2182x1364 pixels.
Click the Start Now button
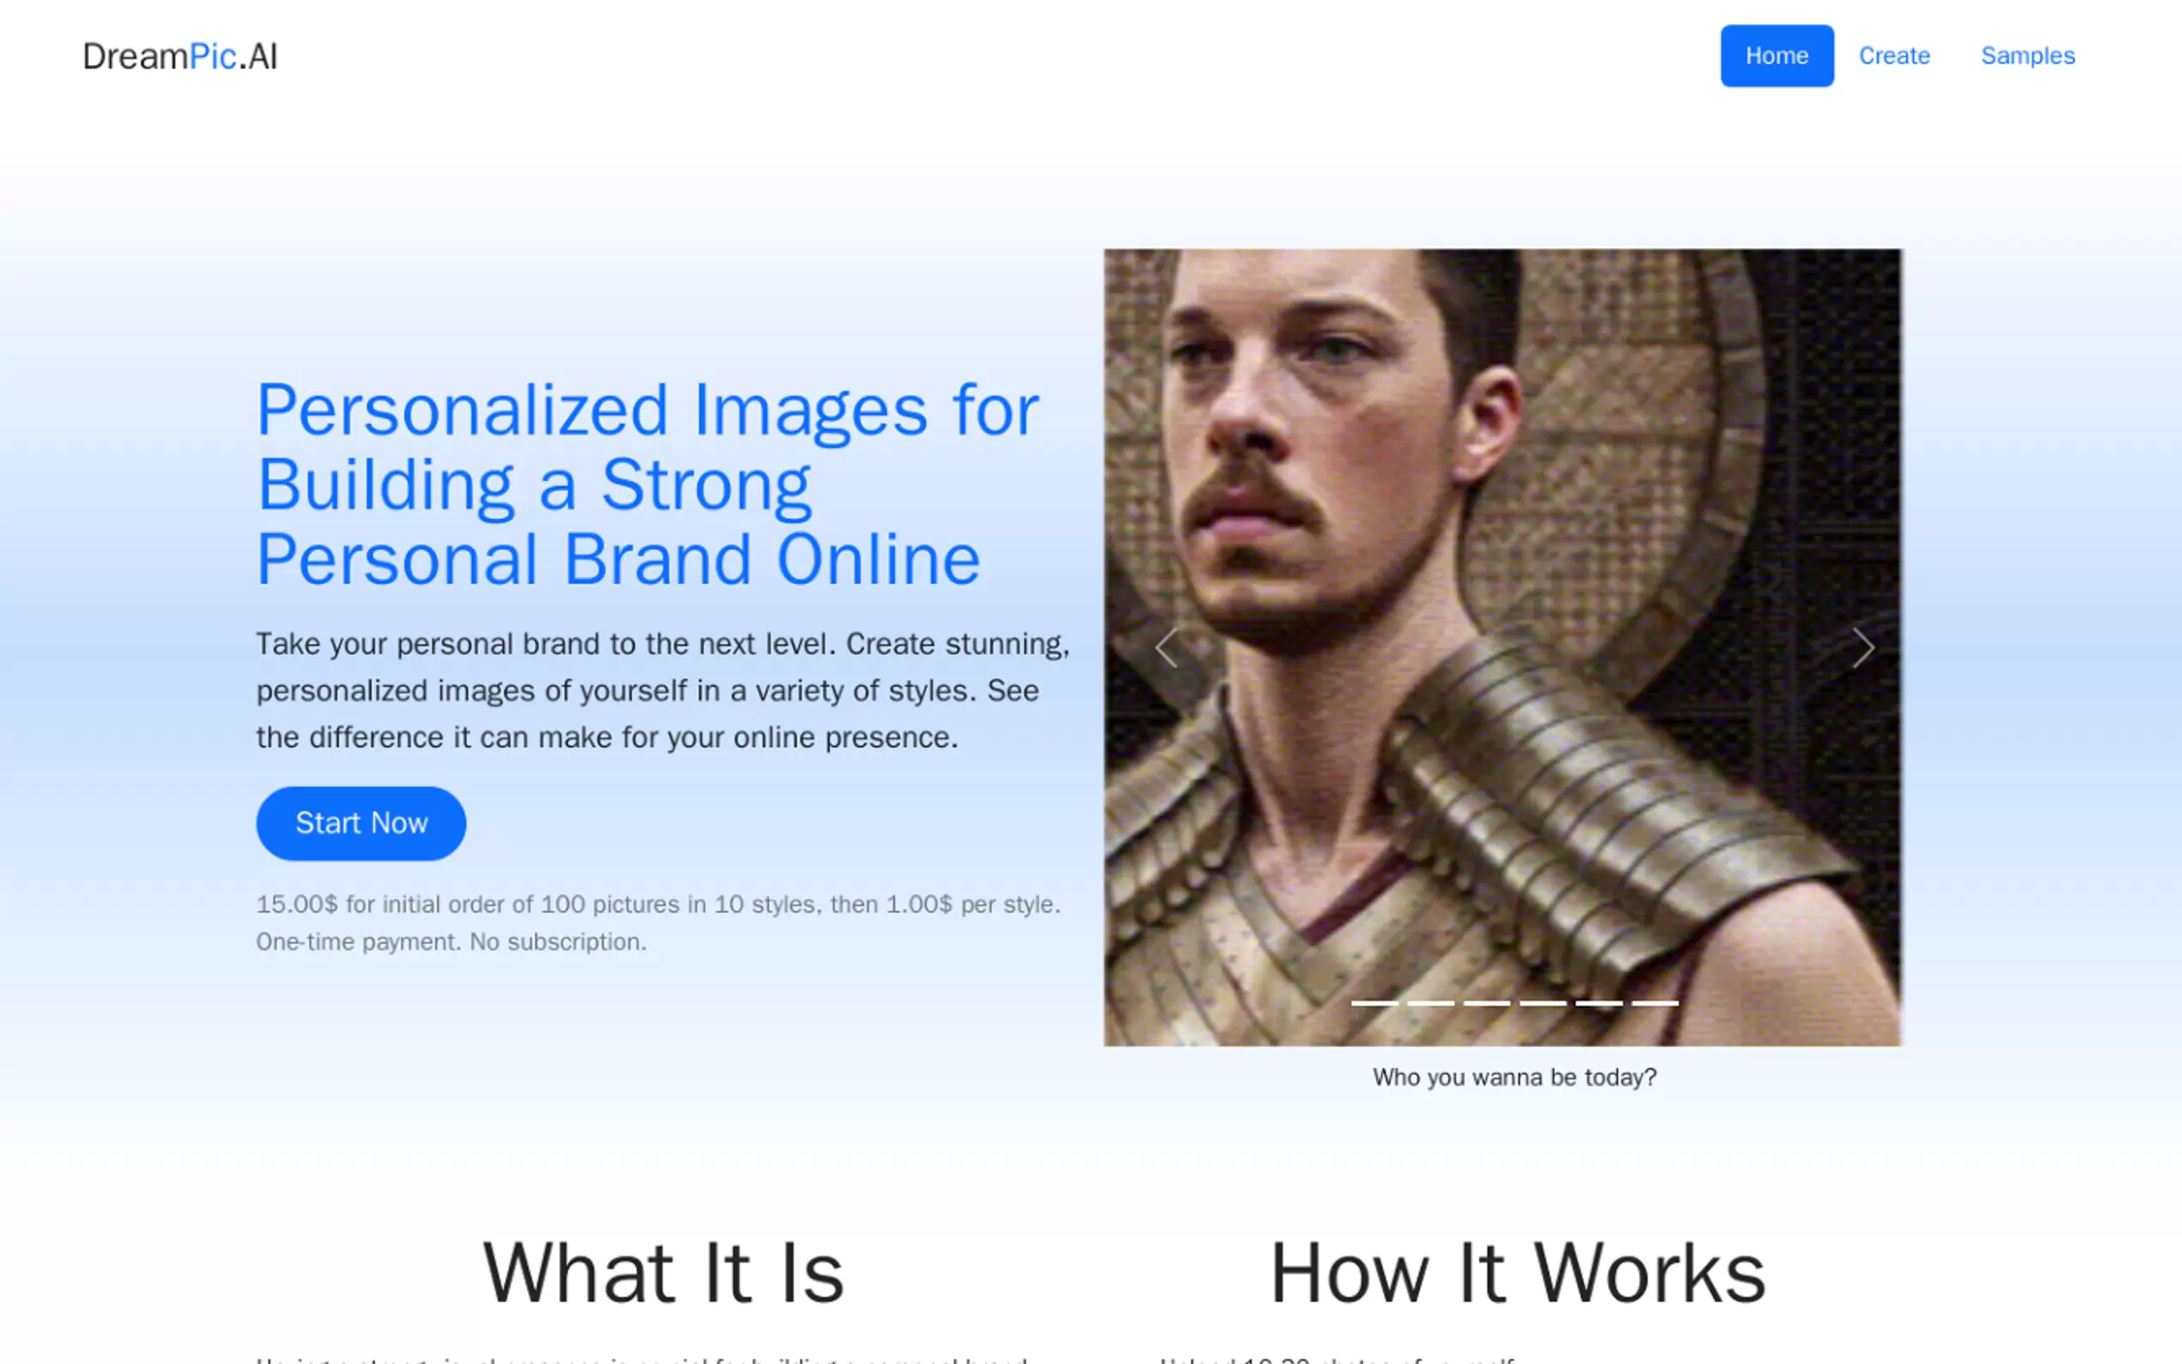click(x=361, y=823)
